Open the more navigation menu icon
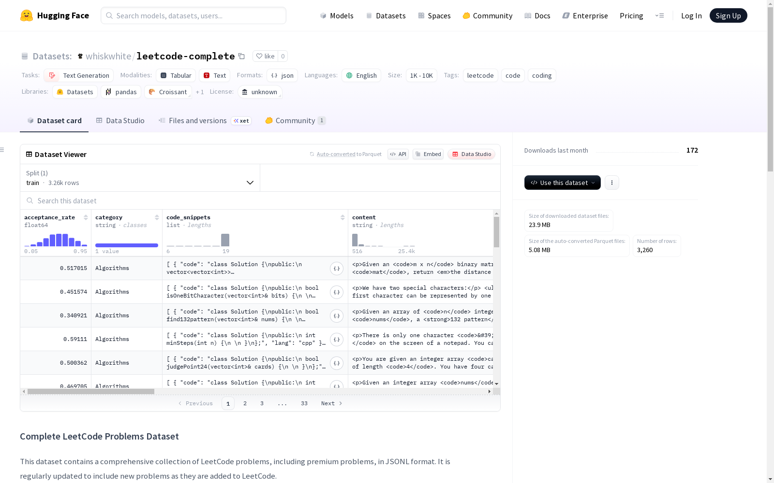This screenshot has width=774, height=483. (659, 15)
